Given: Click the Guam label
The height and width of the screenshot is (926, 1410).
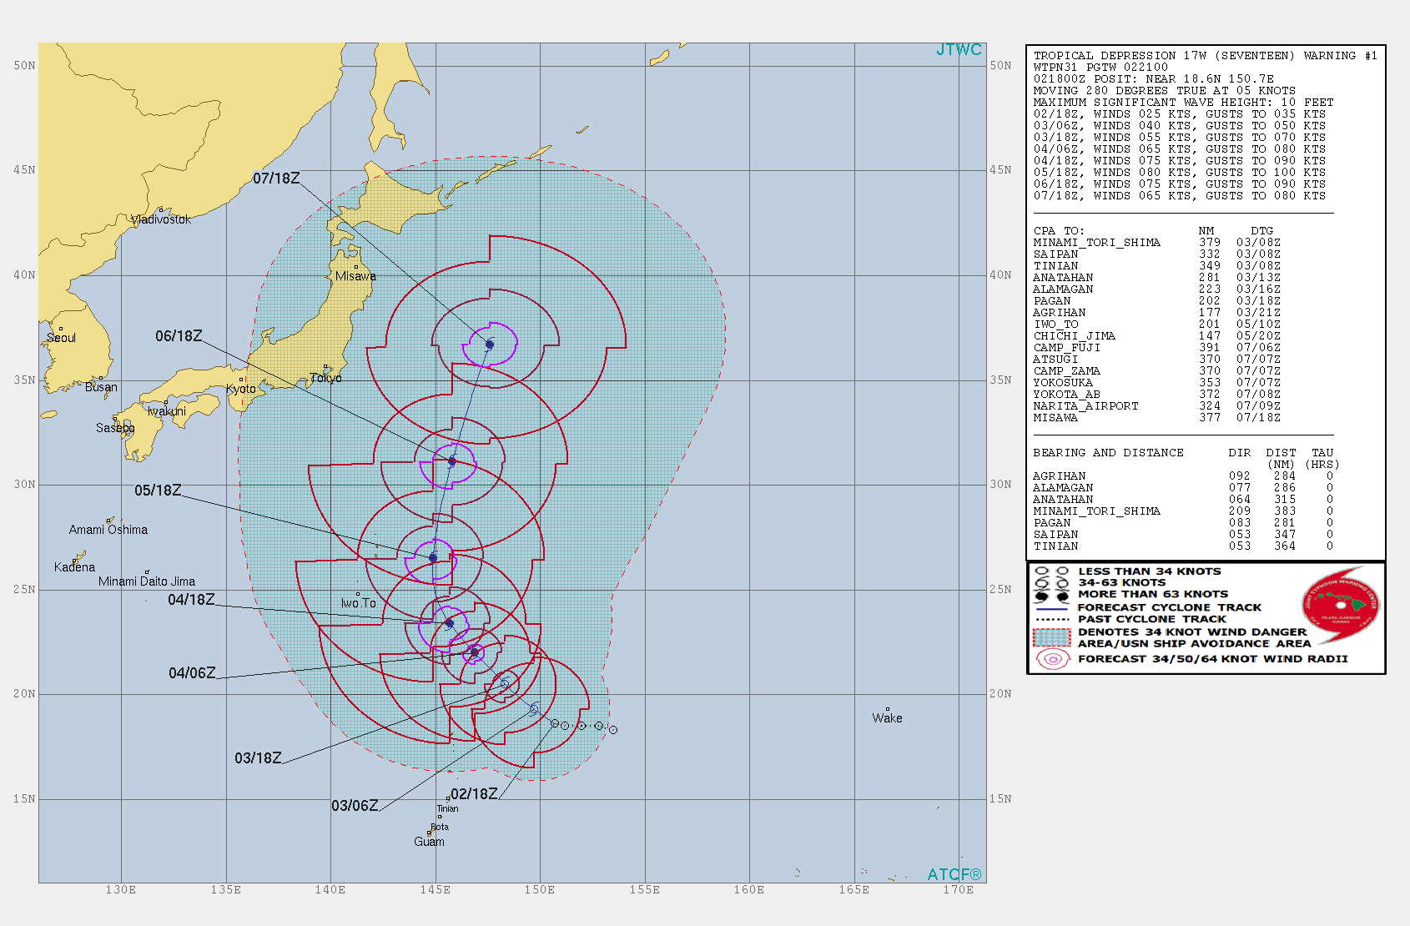Looking at the screenshot, I should coord(429,842).
